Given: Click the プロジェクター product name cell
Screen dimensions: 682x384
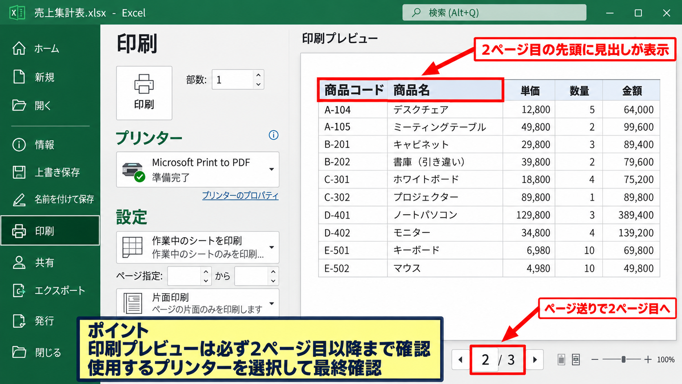Looking at the screenshot, I should click(445, 197).
